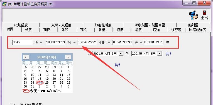Select October 28 in the calendar
The image size is (213, 105).
coord(62,82)
